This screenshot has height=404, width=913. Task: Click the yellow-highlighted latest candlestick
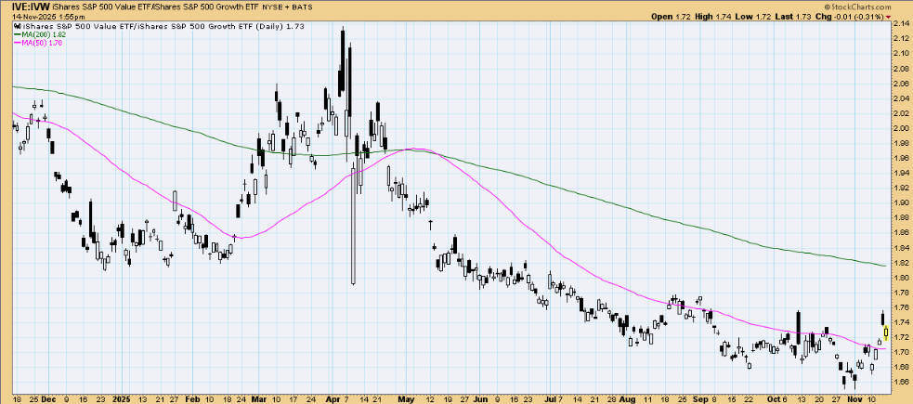pos(886,333)
